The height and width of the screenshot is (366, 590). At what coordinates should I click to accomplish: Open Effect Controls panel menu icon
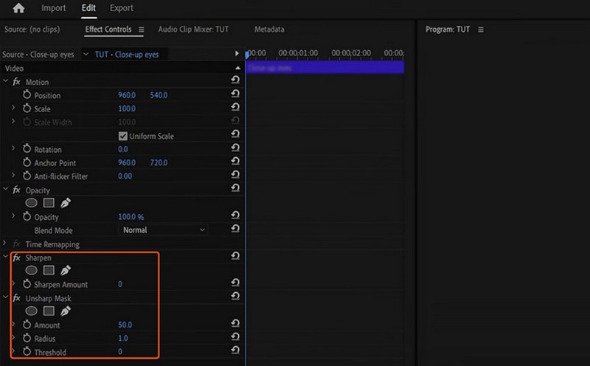pos(142,30)
